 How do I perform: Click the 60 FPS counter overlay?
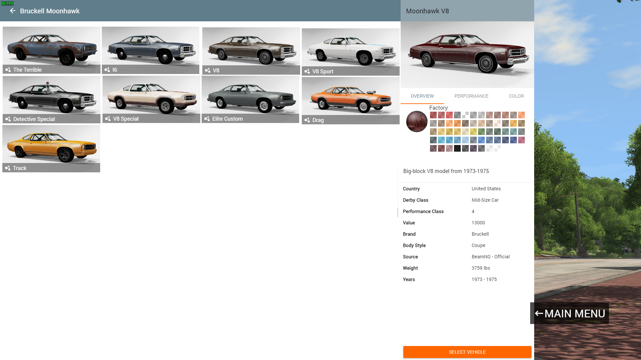pos(7,3)
